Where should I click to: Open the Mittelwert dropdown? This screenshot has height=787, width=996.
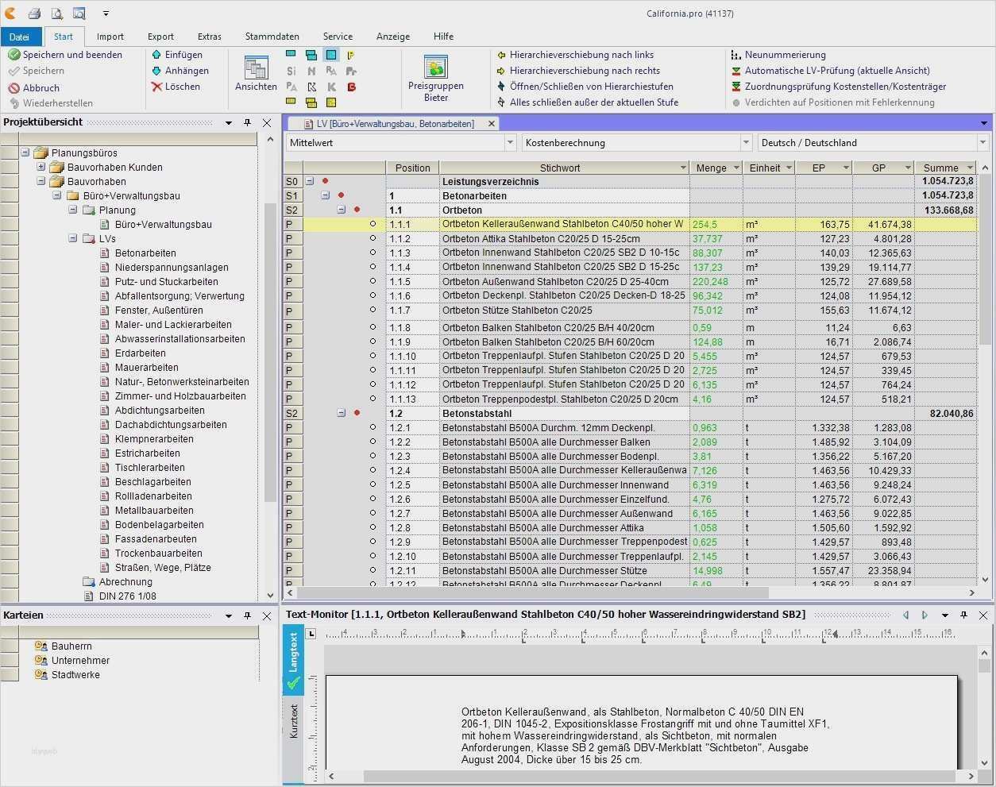510,143
